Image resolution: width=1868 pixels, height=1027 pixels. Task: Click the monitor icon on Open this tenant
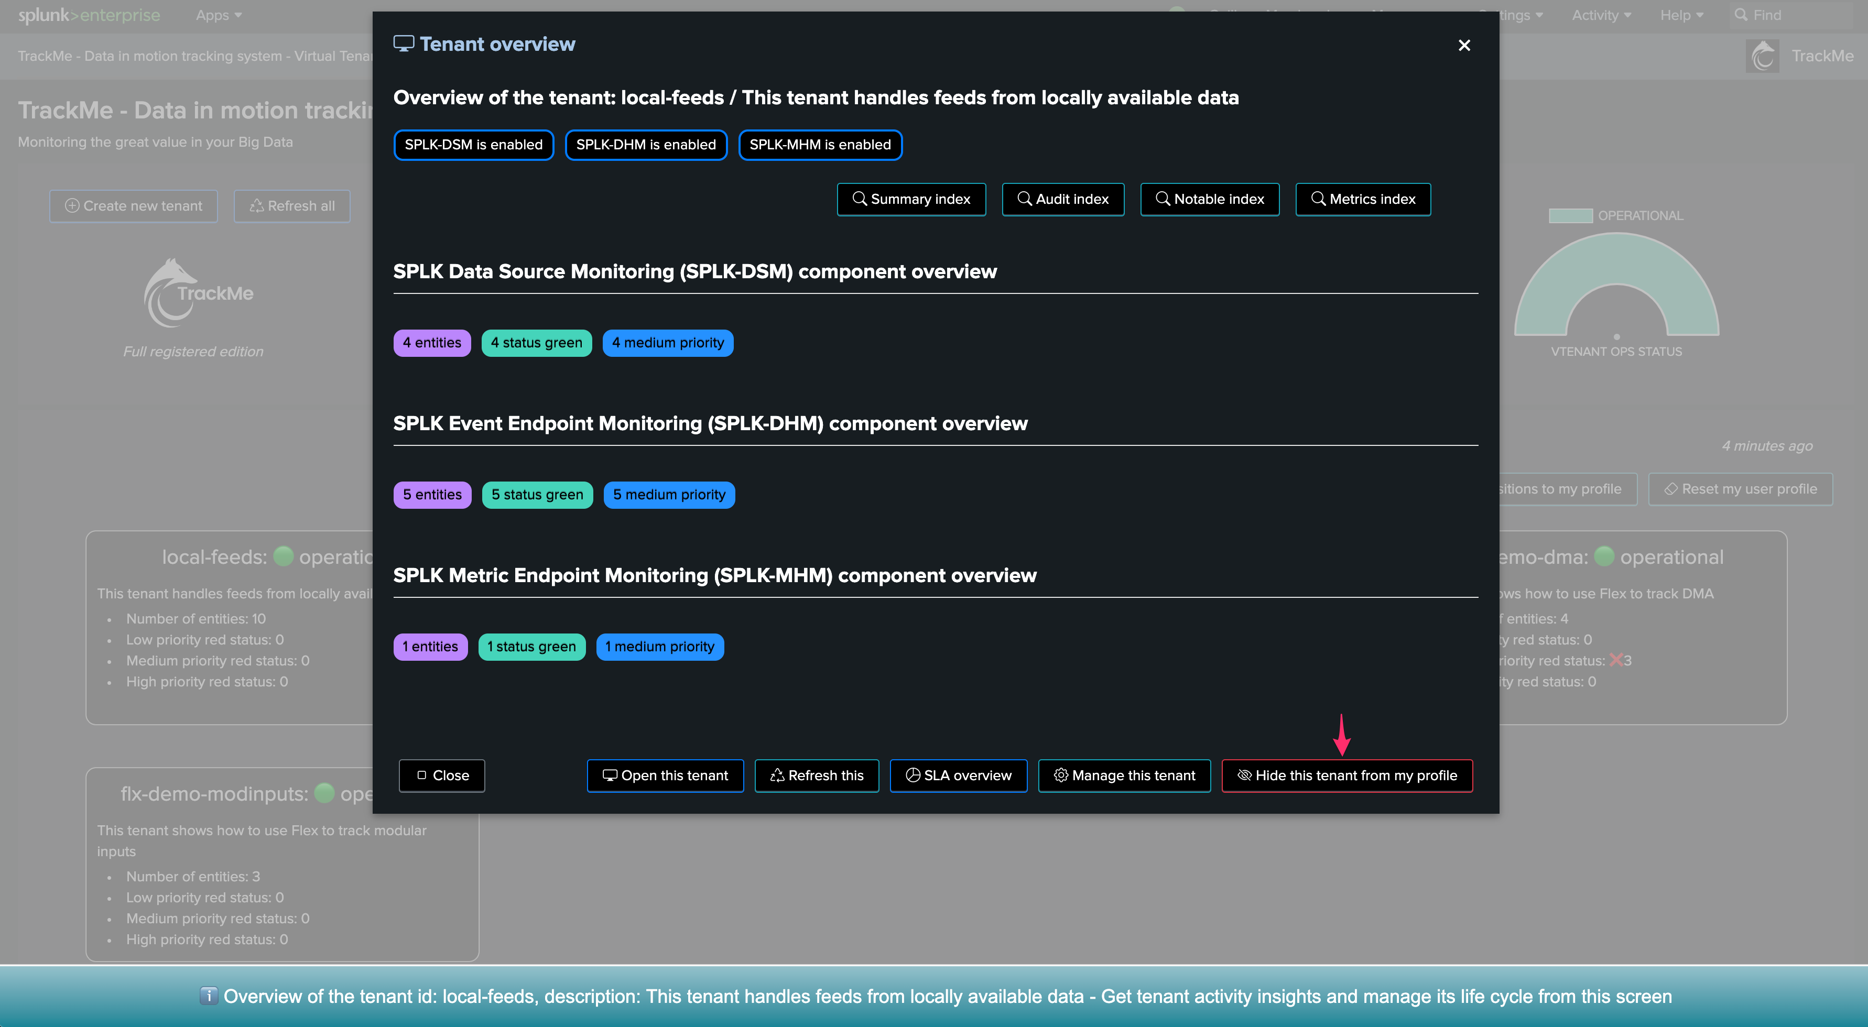pos(610,775)
